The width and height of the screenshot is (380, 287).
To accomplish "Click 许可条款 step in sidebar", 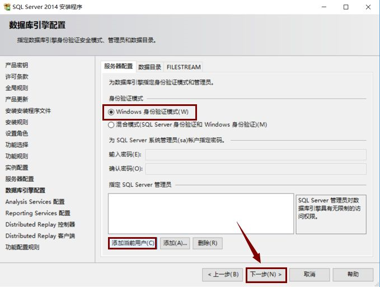I will click(x=17, y=76).
